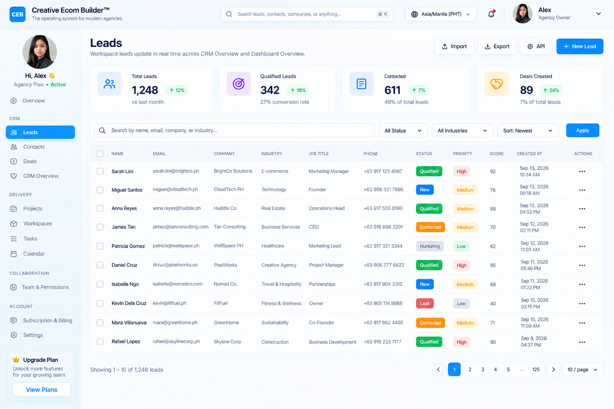This screenshot has height=409, width=614.
Task: Click the View Plans button
Action: (42, 389)
